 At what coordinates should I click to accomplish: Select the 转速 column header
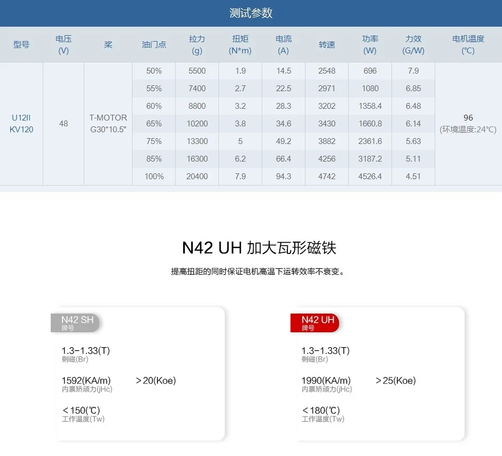(x=326, y=44)
